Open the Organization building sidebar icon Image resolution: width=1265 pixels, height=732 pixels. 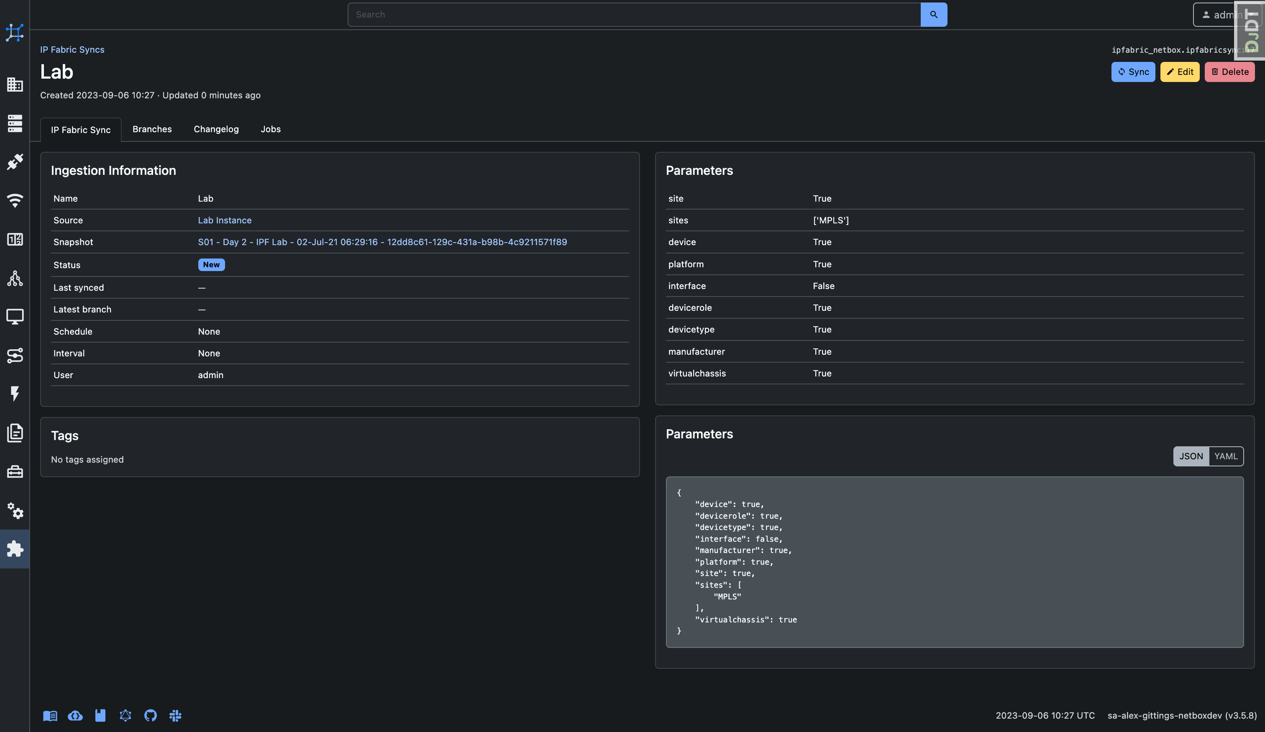click(x=15, y=84)
